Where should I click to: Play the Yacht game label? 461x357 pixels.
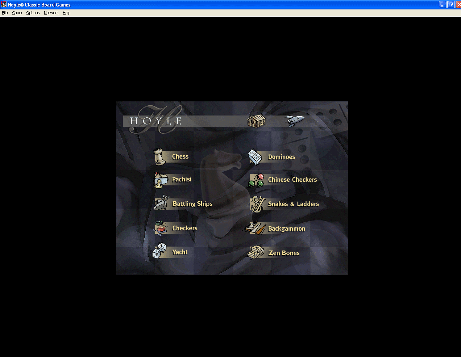[x=180, y=252]
